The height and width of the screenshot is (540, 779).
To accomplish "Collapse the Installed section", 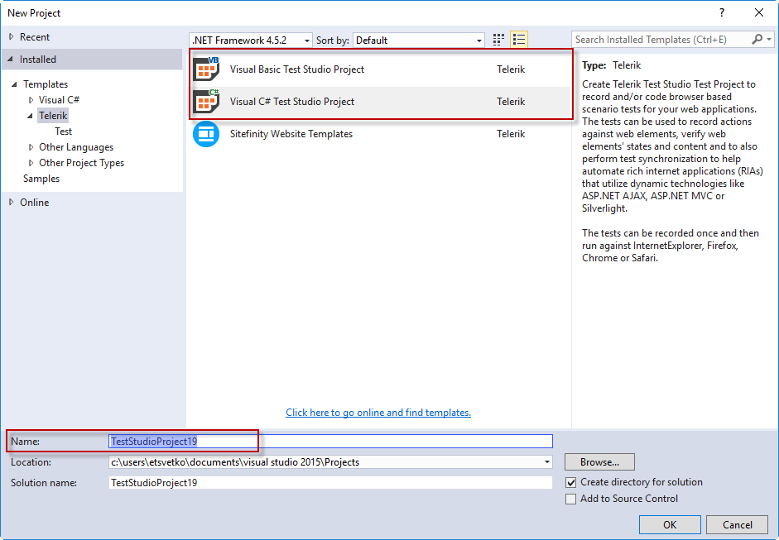I will click(x=11, y=59).
